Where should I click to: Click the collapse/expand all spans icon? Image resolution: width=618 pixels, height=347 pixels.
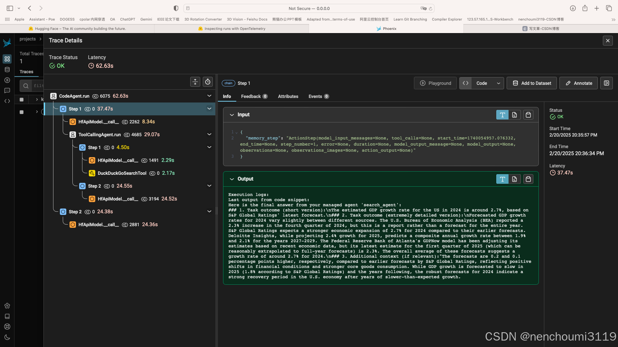[x=195, y=82]
